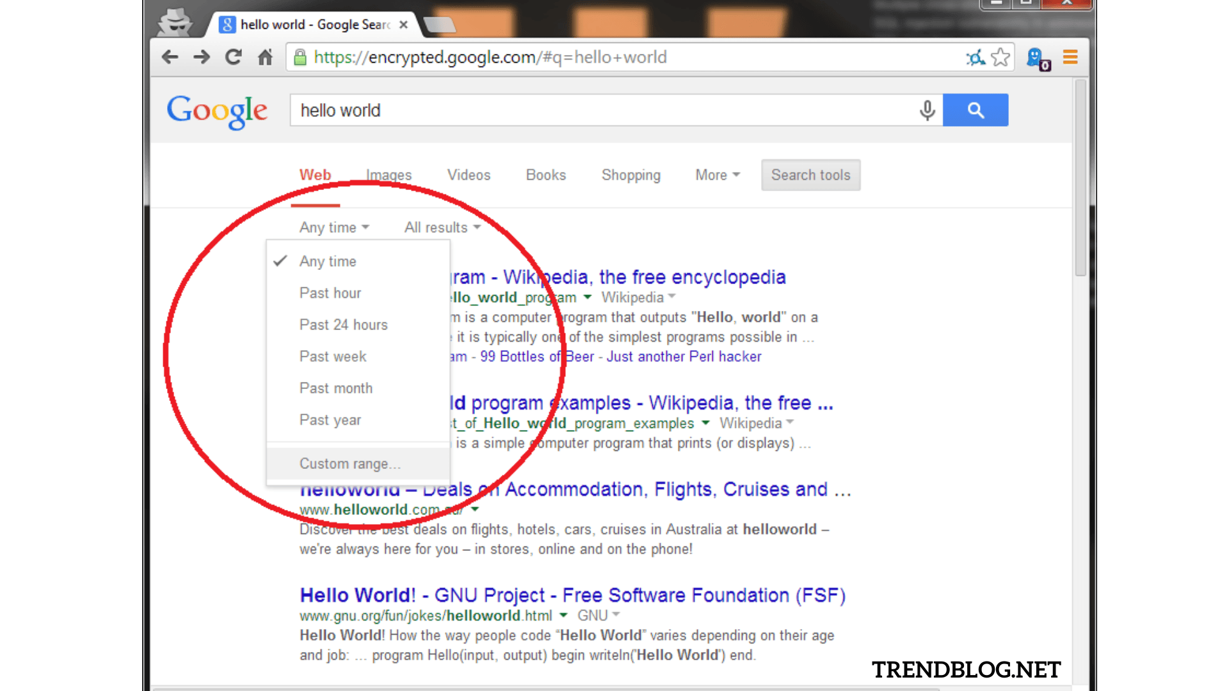Click the bug icon in the address bar
Screen dimensions: 1229x691
coord(976,58)
